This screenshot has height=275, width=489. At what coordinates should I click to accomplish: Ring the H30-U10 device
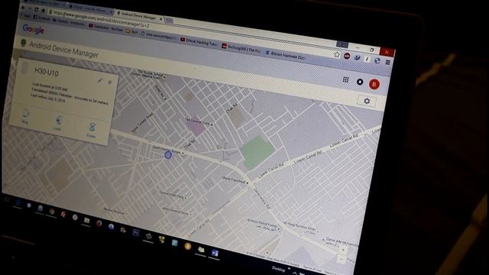click(25, 117)
